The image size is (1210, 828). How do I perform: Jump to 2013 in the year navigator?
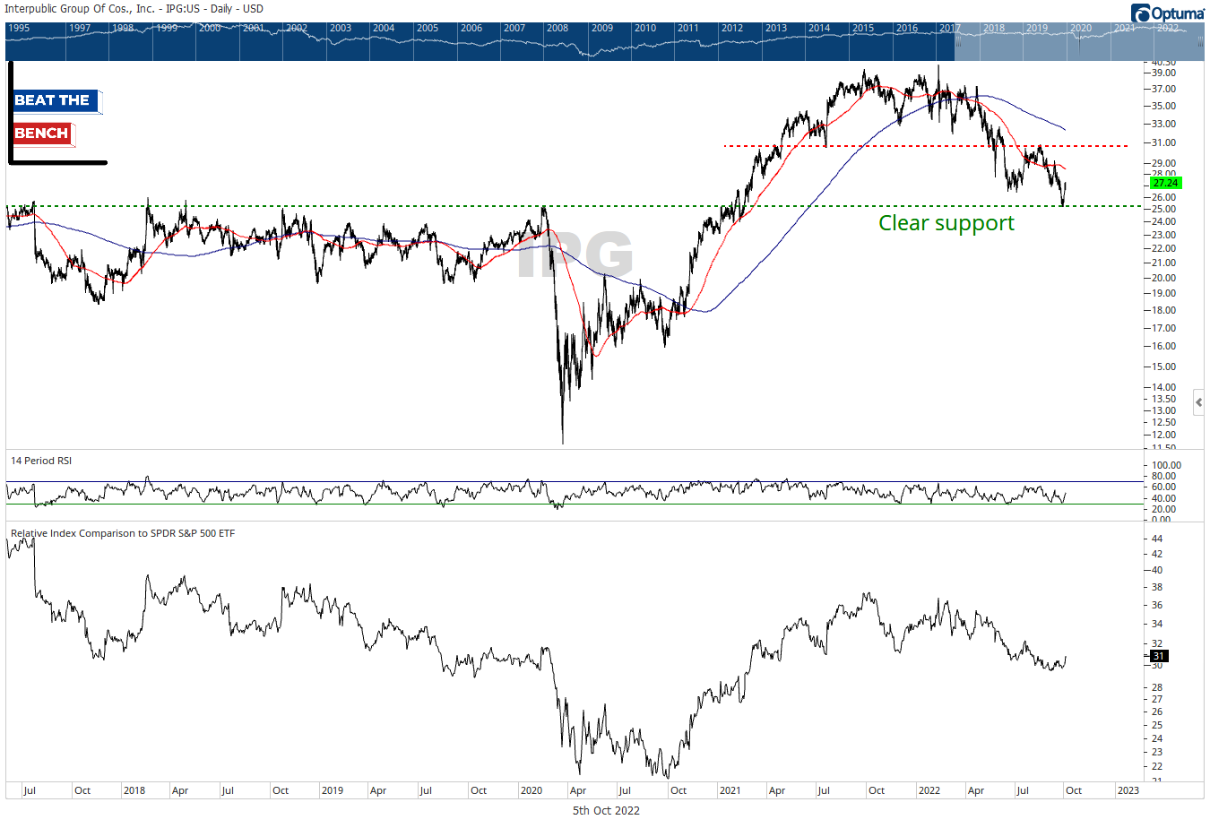[776, 28]
